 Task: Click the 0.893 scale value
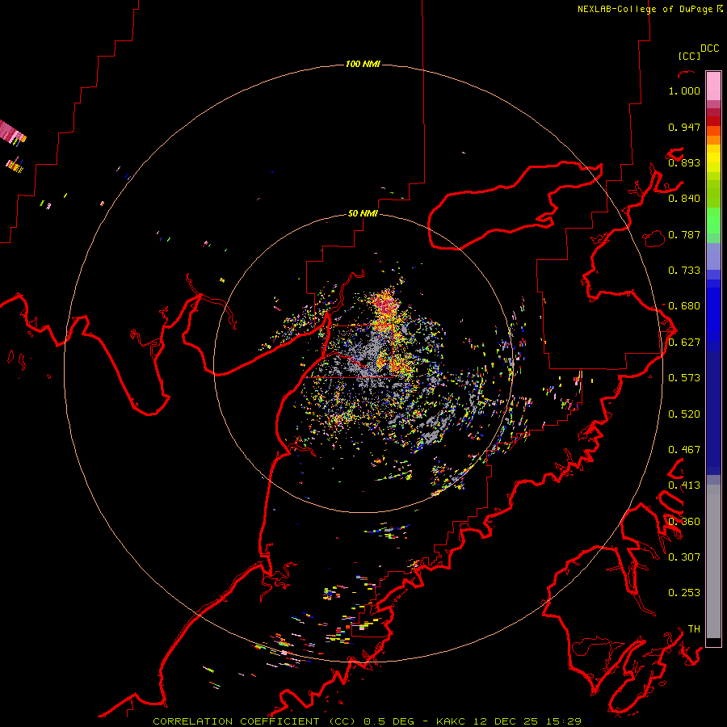[684, 162]
